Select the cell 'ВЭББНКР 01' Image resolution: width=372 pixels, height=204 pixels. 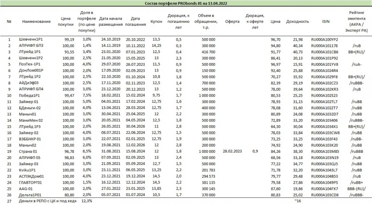point(30,139)
